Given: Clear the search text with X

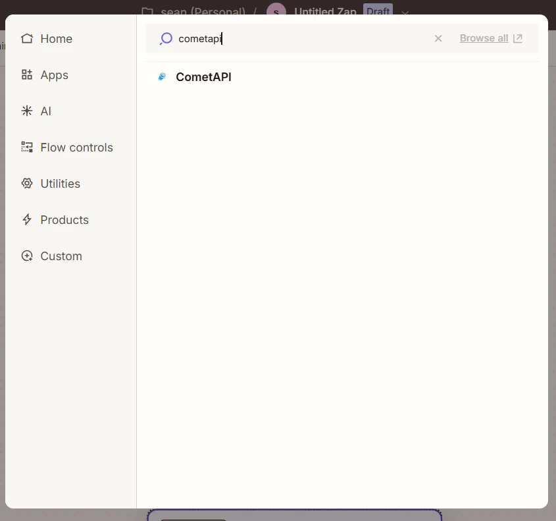Looking at the screenshot, I should [438, 38].
